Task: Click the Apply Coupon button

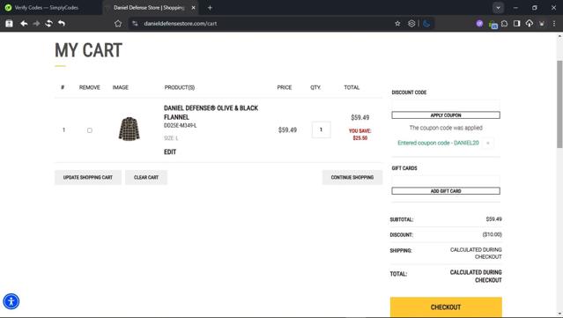Action: coord(446,115)
